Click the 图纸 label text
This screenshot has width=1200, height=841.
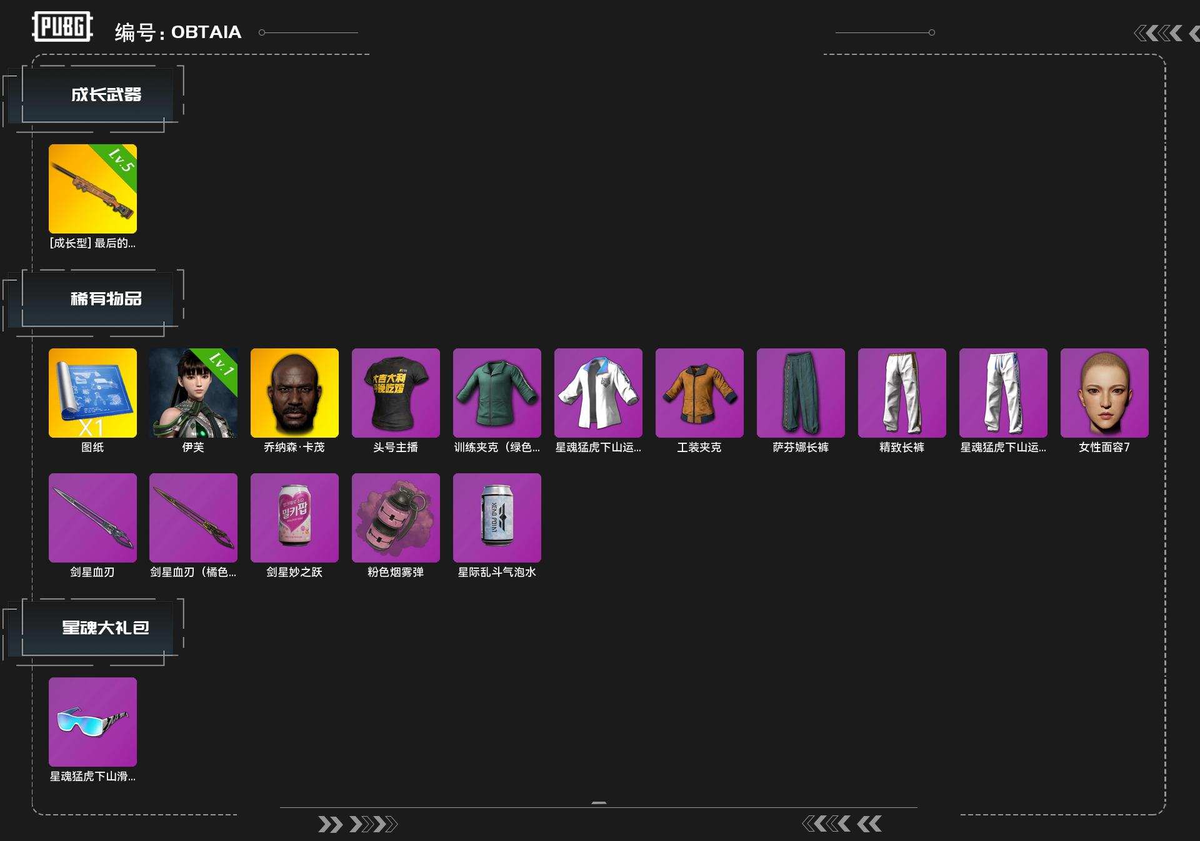92,447
